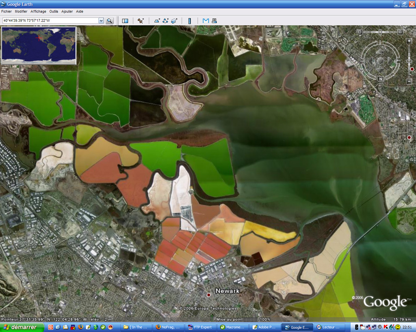Image resolution: width=416 pixels, height=332 pixels.
Task: Pan the view right with the compass arrow
Action: 390,61
